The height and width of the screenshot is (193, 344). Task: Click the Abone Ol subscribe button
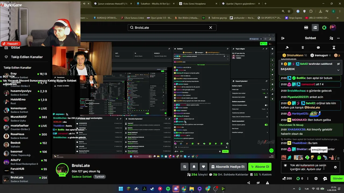tap(260, 167)
